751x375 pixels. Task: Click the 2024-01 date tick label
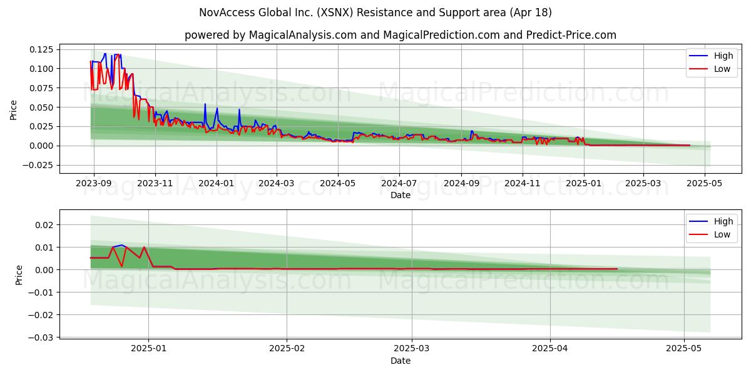click(x=217, y=184)
